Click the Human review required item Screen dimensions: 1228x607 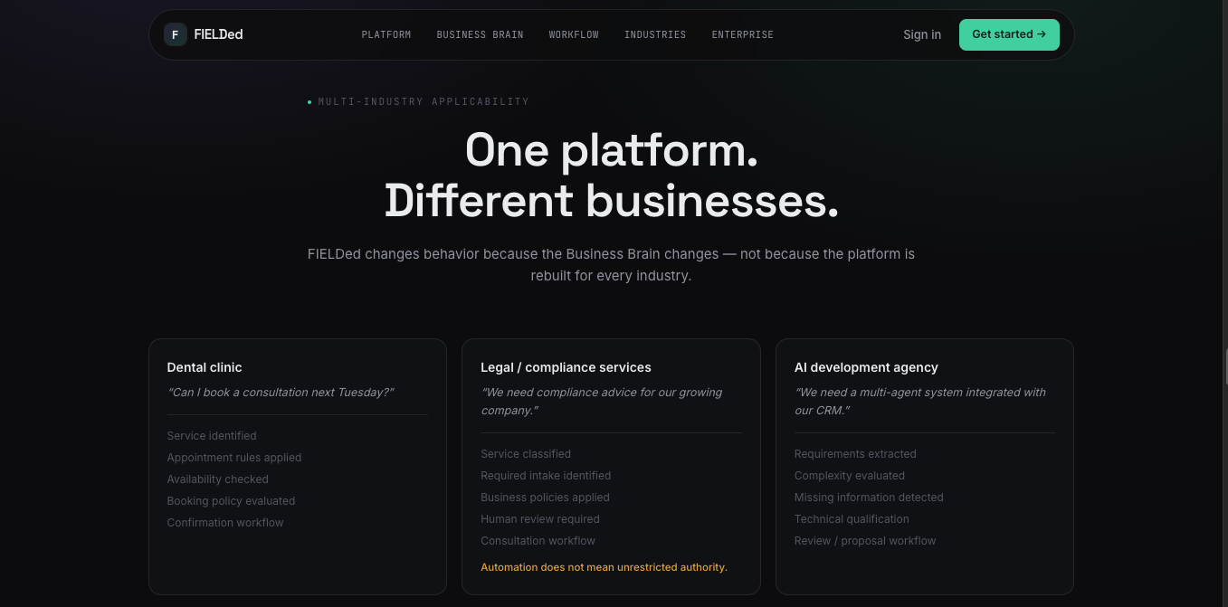tap(540, 519)
